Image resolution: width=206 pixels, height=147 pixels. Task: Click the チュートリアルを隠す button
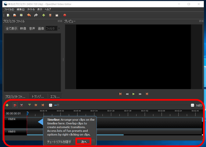[59, 142]
